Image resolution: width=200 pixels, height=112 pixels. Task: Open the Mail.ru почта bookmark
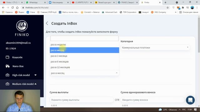69,12
